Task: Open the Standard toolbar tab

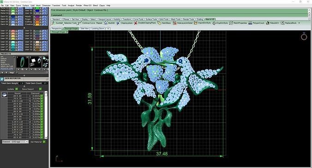Action: [x=56, y=19]
